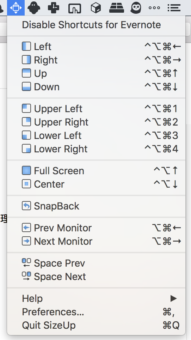
Task: Click the SizeUp menu bar icon
Action: [16, 8]
